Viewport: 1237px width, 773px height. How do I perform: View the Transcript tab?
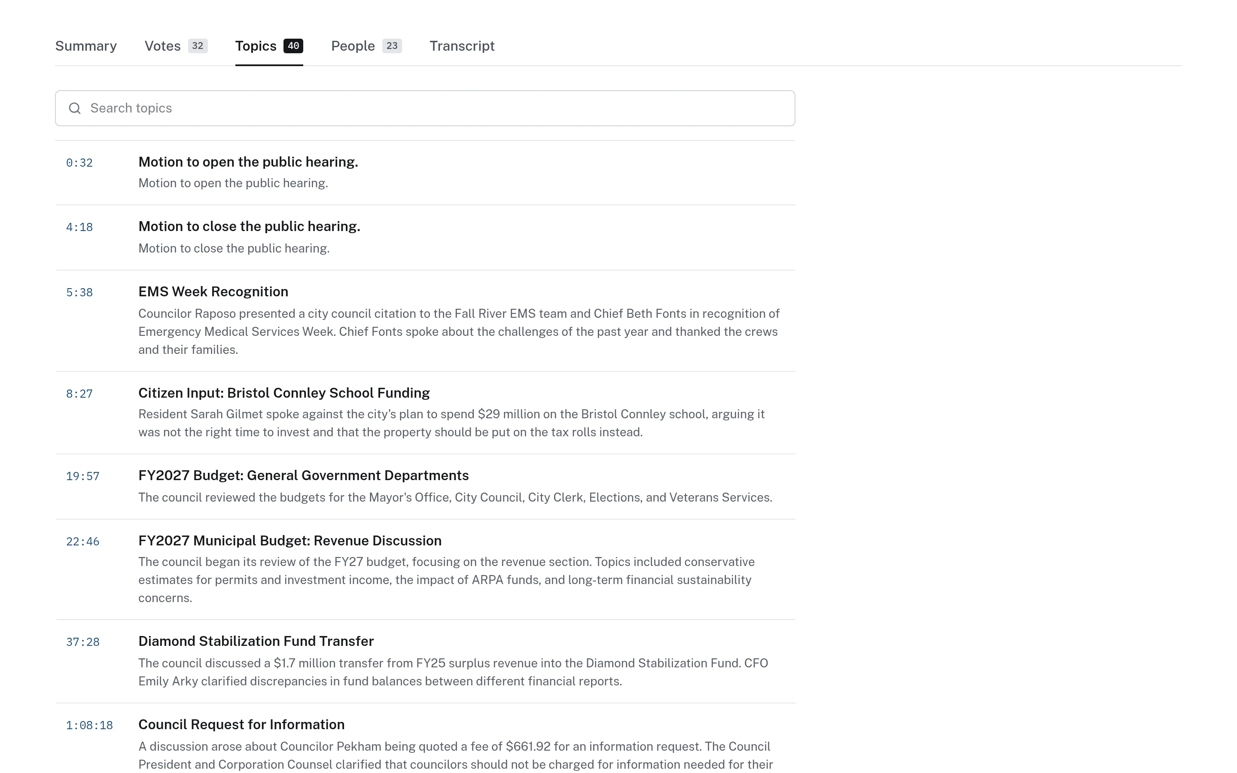462,46
